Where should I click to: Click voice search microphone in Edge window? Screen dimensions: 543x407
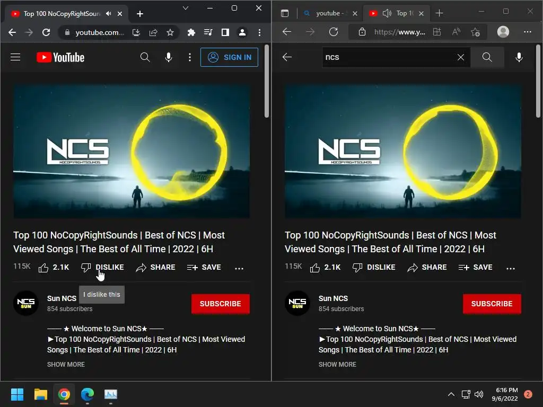pyautogui.click(x=519, y=57)
